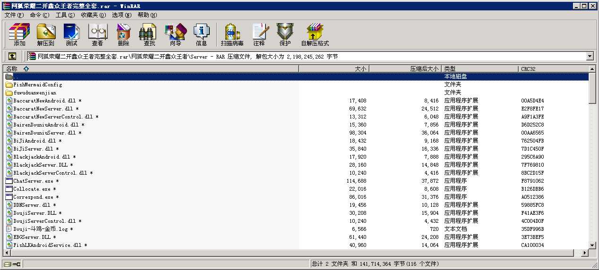Open the 选项(N) menu

pyautogui.click(x=122, y=15)
